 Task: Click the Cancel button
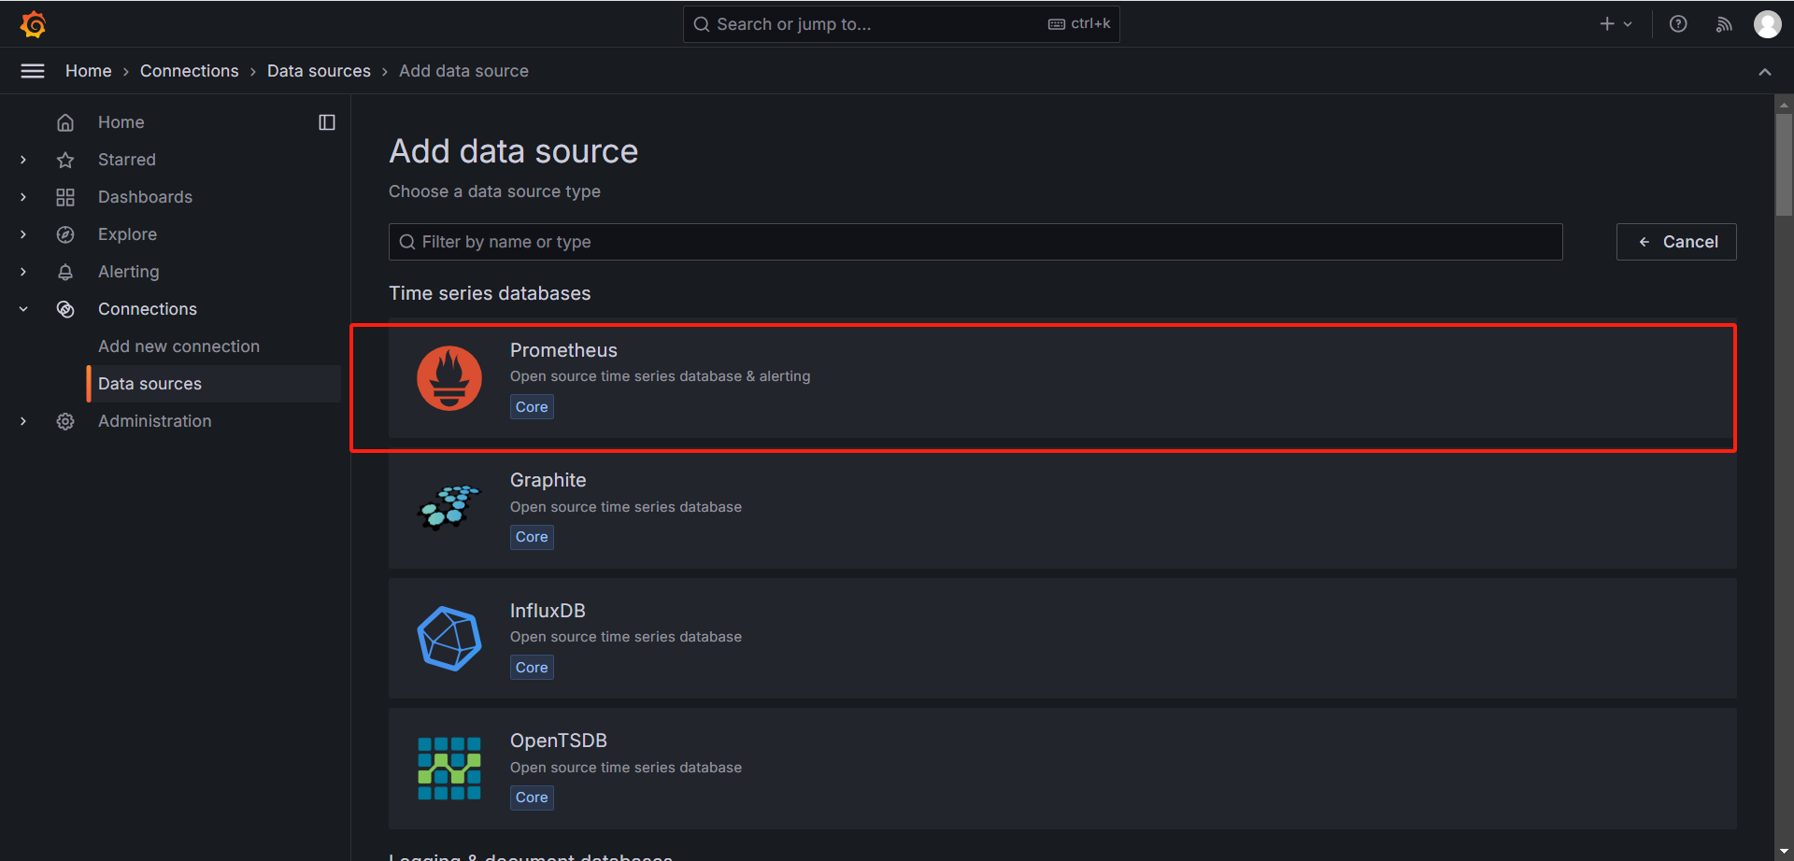click(1676, 242)
